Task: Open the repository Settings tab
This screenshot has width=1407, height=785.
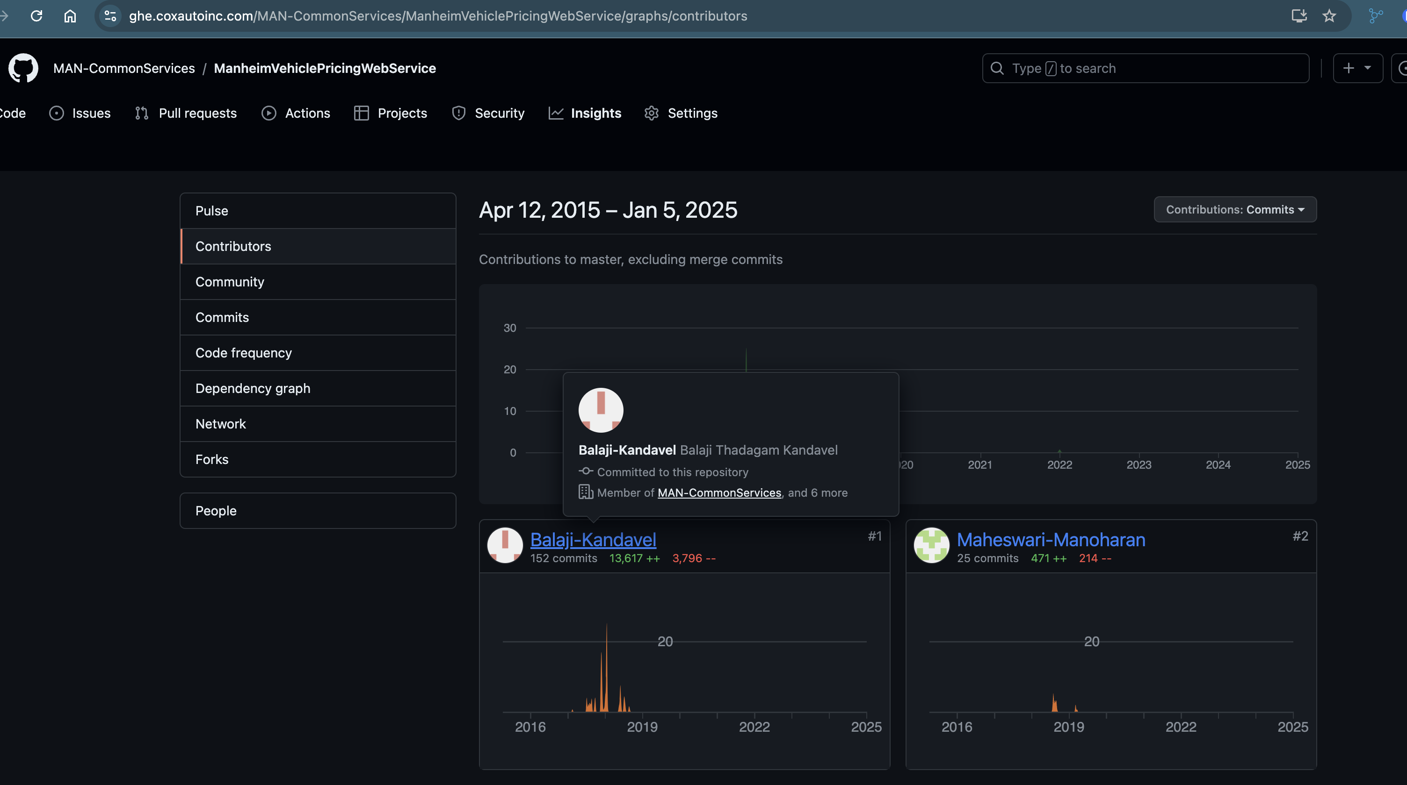Action: click(x=681, y=113)
